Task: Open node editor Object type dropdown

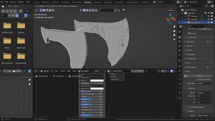Action: tap(46, 71)
